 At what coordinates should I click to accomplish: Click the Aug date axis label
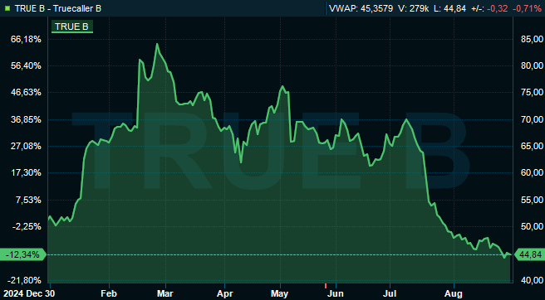click(454, 294)
